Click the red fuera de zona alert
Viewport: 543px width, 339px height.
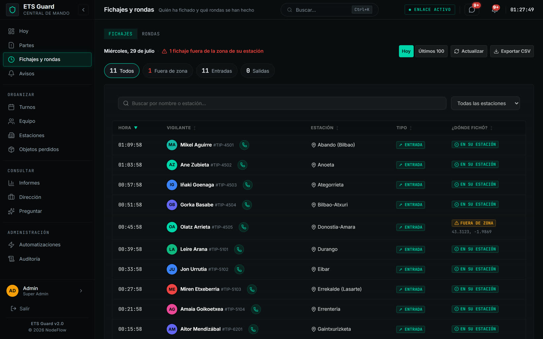click(213, 51)
